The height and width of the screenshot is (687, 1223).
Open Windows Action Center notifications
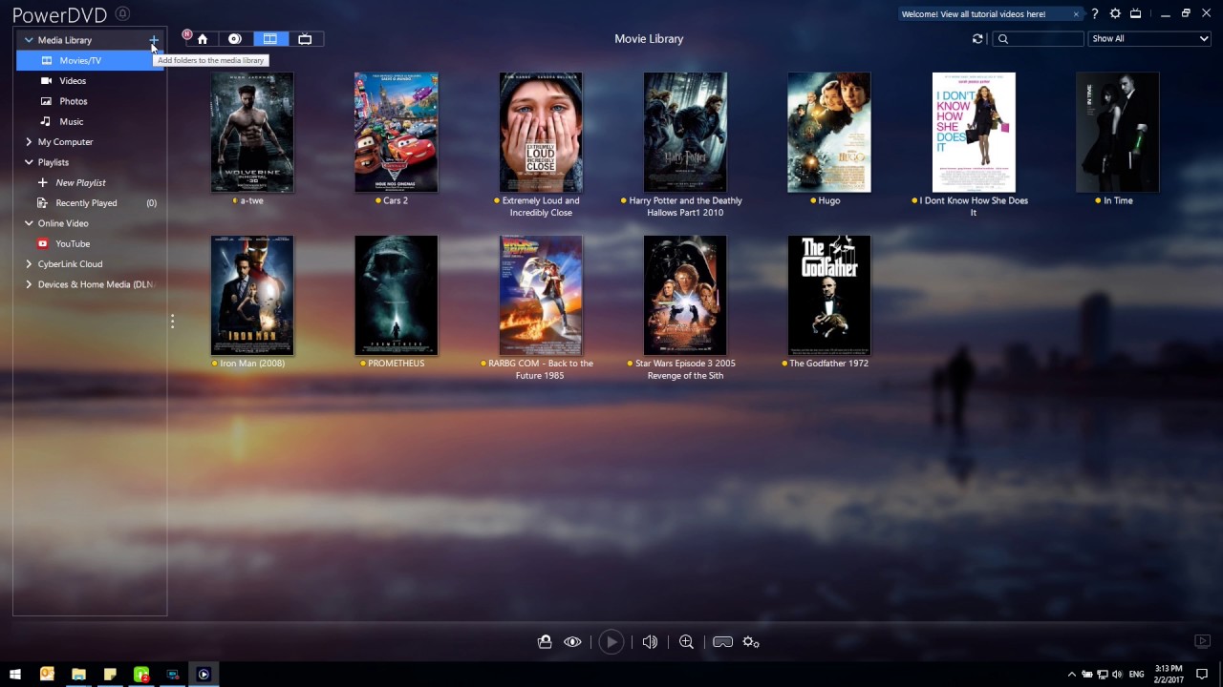pos(1202,675)
